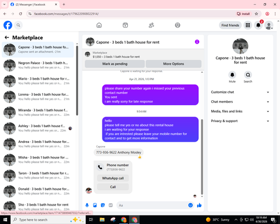This screenshot has height=224, width=280.
Task: Open Mario conversation in list
Action: point(38,81)
